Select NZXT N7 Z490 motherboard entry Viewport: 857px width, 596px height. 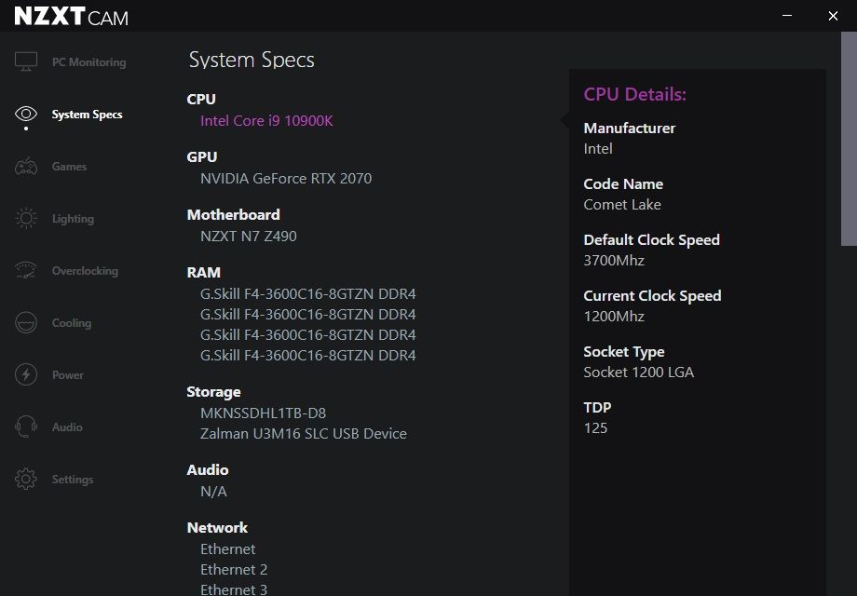tap(248, 236)
